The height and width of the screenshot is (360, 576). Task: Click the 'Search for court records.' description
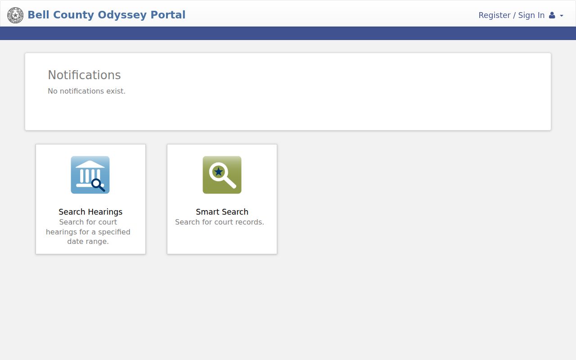click(220, 222)
